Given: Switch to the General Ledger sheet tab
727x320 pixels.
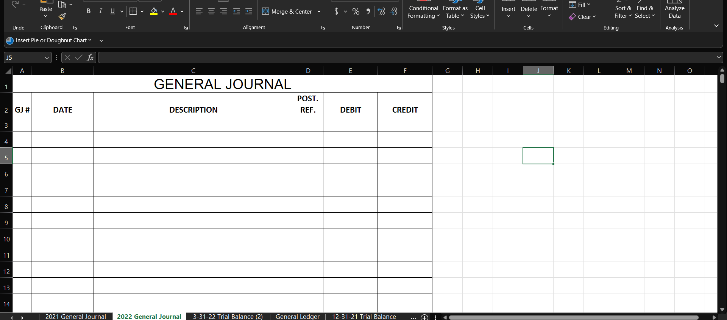Looking at the screenshot, I should pos(297,317).
